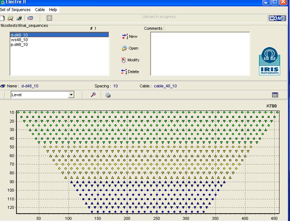Click the New sequence button

coord(130,36)
